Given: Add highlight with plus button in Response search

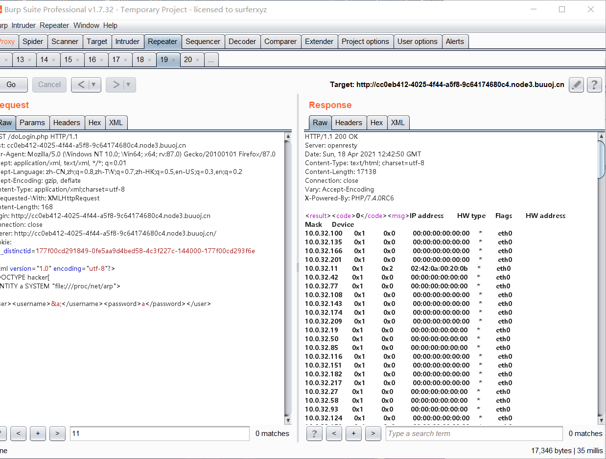Looking at the screenshot, I should (353, 433).
